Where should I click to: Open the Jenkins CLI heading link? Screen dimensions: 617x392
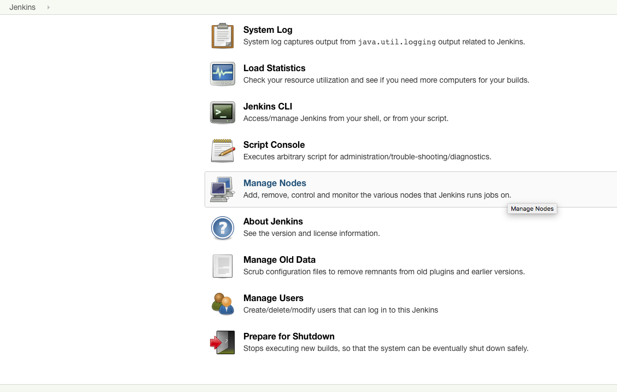(267, 106)
